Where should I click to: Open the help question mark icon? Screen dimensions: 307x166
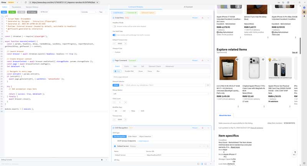pyautogui.click(x=295, y=153)
